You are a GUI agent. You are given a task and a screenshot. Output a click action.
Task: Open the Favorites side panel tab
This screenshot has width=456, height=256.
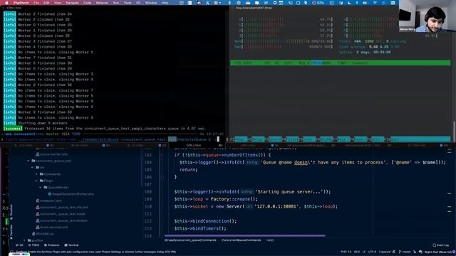click(11, 232)
